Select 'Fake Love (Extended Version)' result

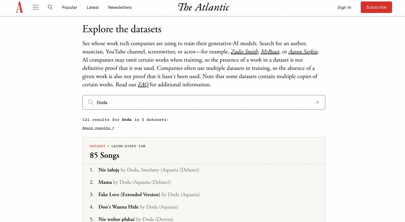pos(129,194)
